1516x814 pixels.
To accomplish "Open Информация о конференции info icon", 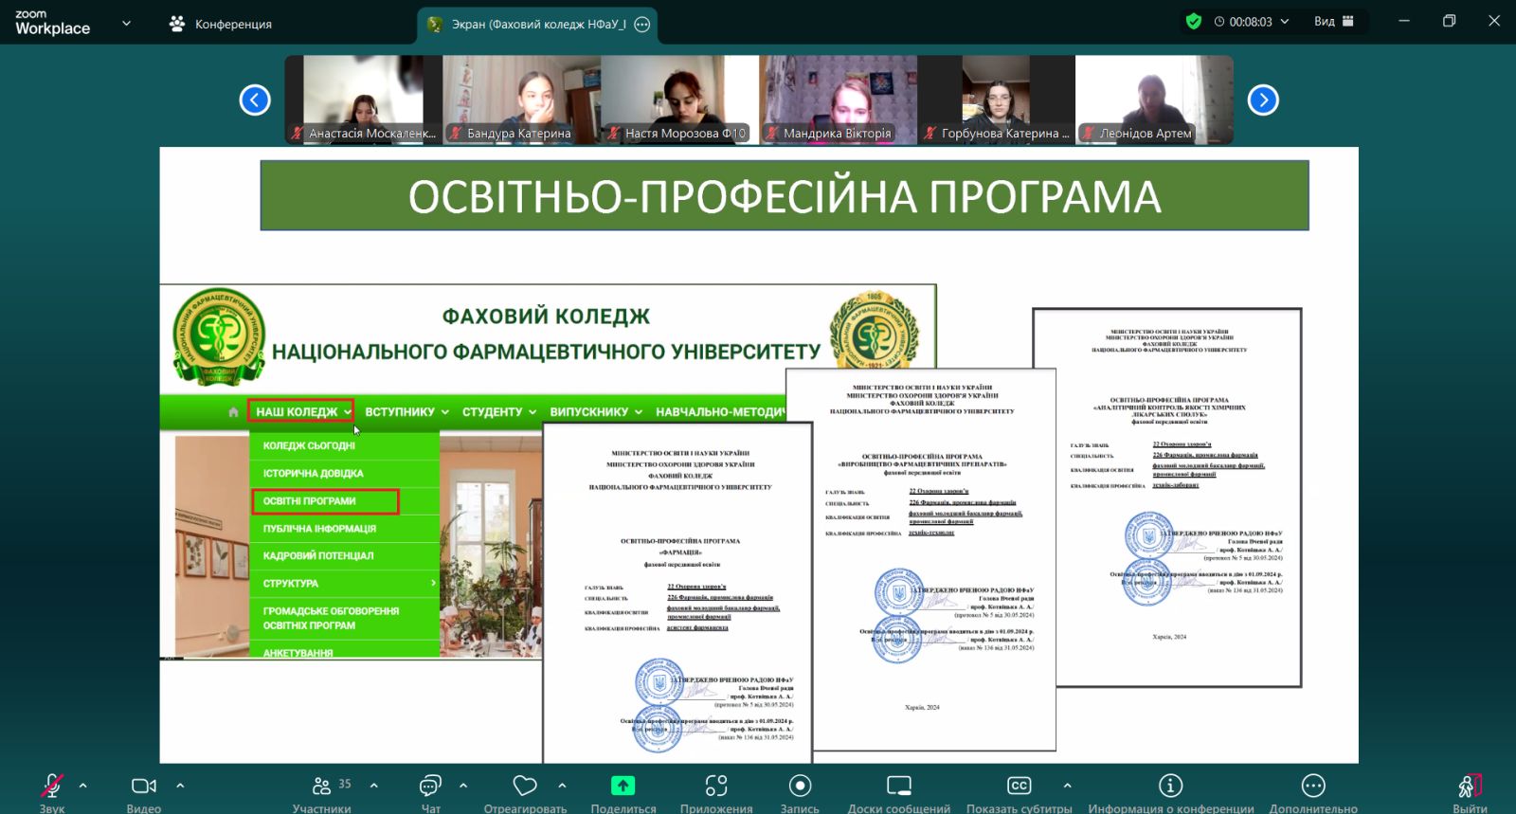I will [1171, 786].
